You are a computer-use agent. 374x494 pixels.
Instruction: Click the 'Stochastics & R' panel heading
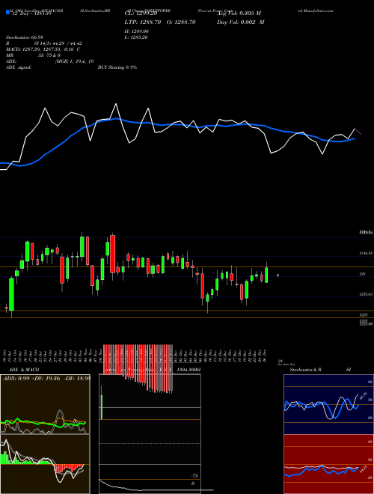point(305,370)
